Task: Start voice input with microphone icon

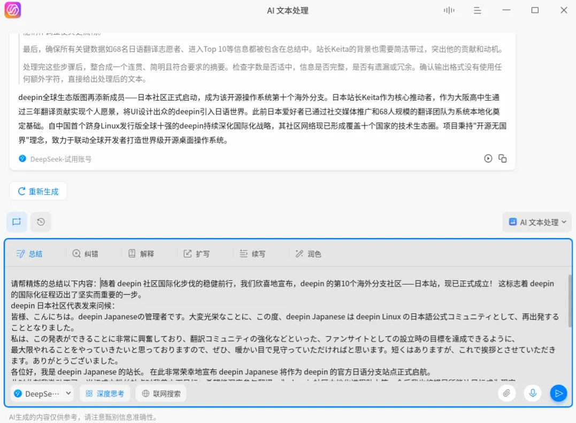Action: (x=533, y=393)
